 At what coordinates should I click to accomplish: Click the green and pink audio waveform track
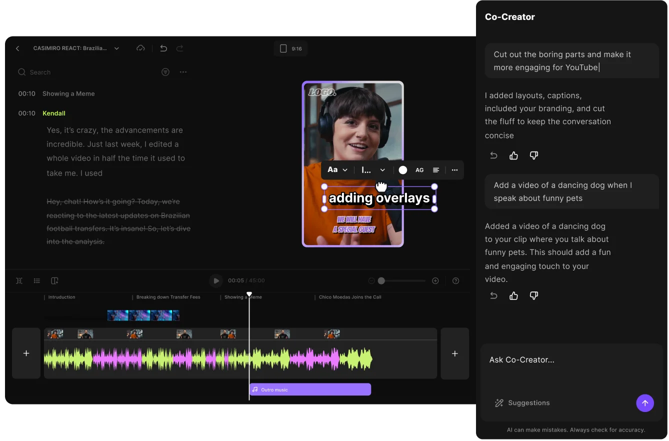pyautogui.click(x=208, y=359)
